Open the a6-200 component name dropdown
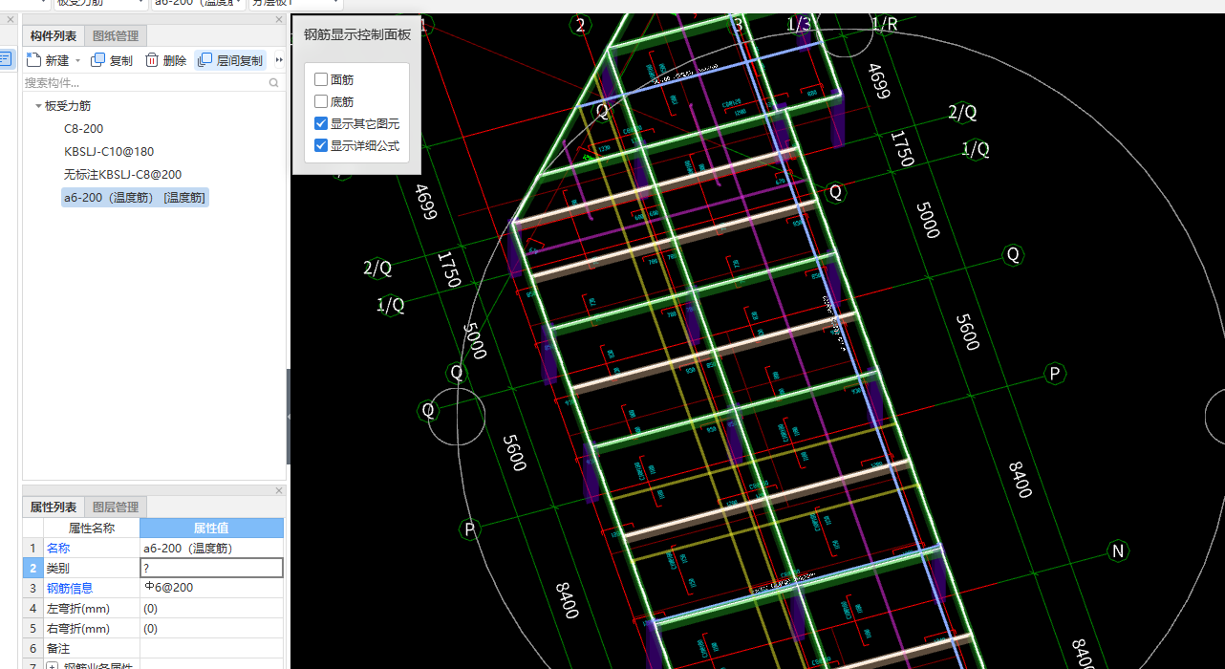 tap(239, 3)
